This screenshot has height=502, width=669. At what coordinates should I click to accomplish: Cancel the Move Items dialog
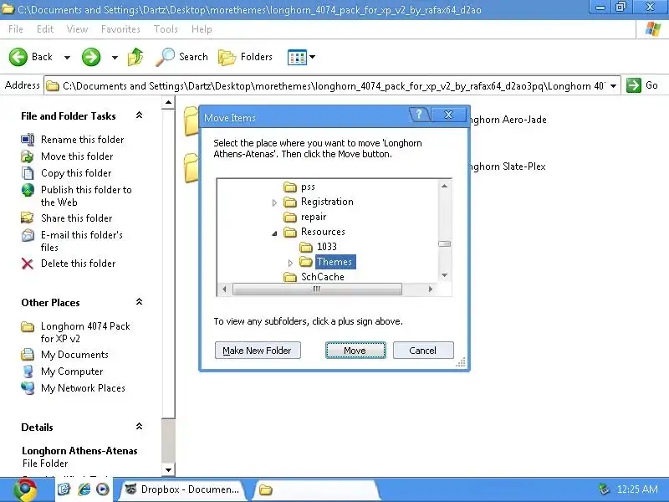[423, 351]
